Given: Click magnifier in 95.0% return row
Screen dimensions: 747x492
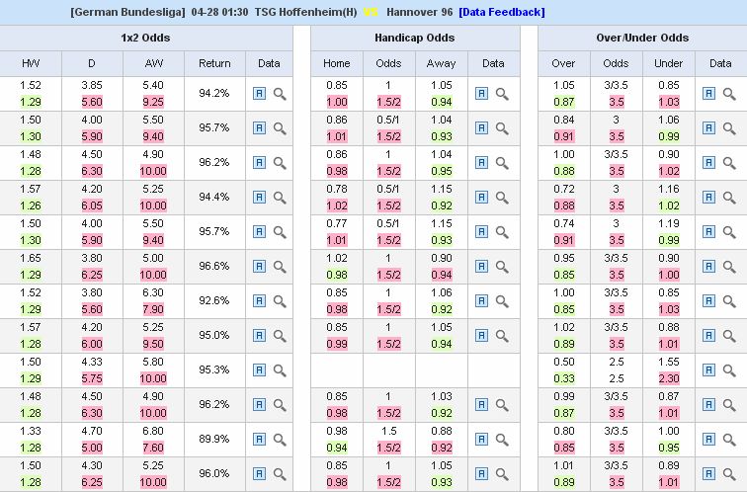Looking at the screenshot, I should [x=280, y=336].
